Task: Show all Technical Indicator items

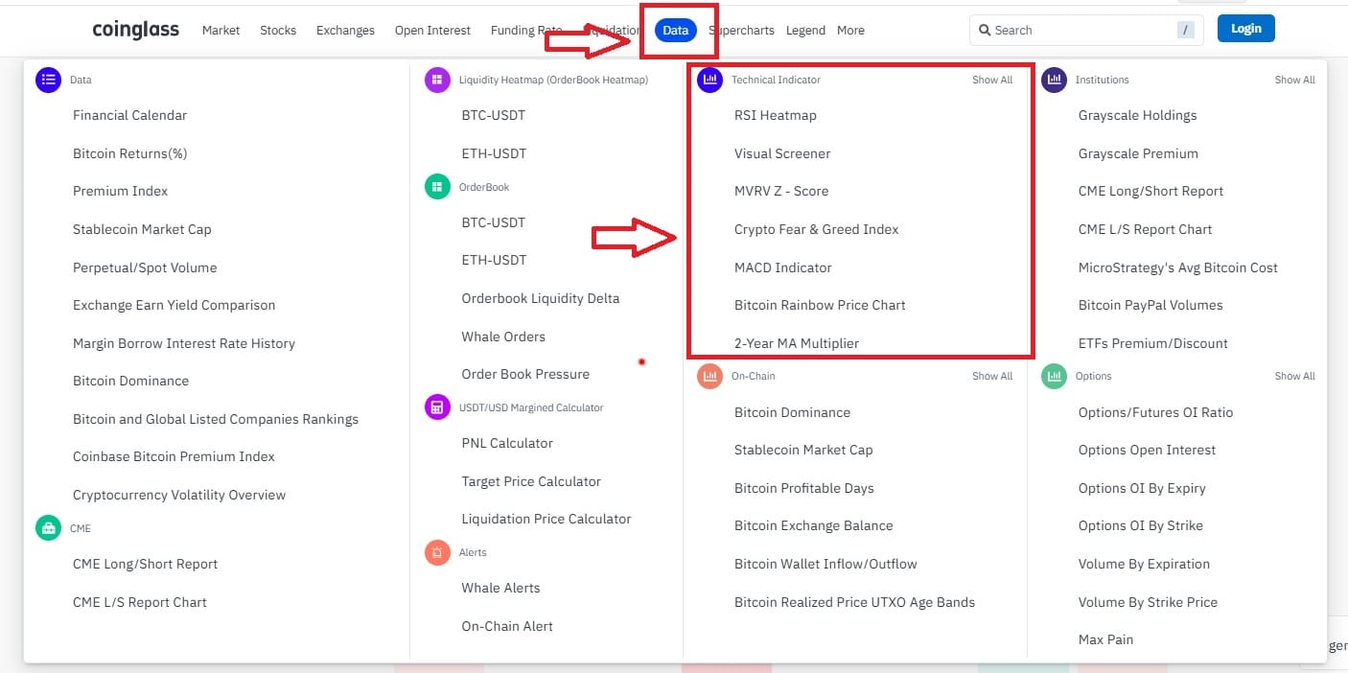Action: coord(992,80)
